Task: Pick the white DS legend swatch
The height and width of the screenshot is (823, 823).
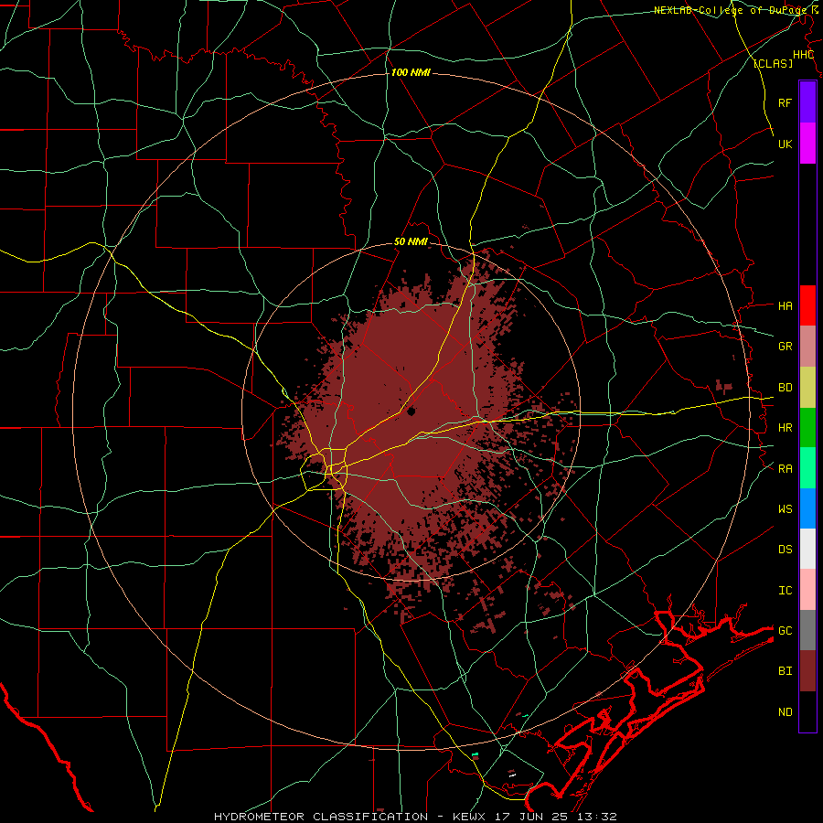Action: [807, 549]
